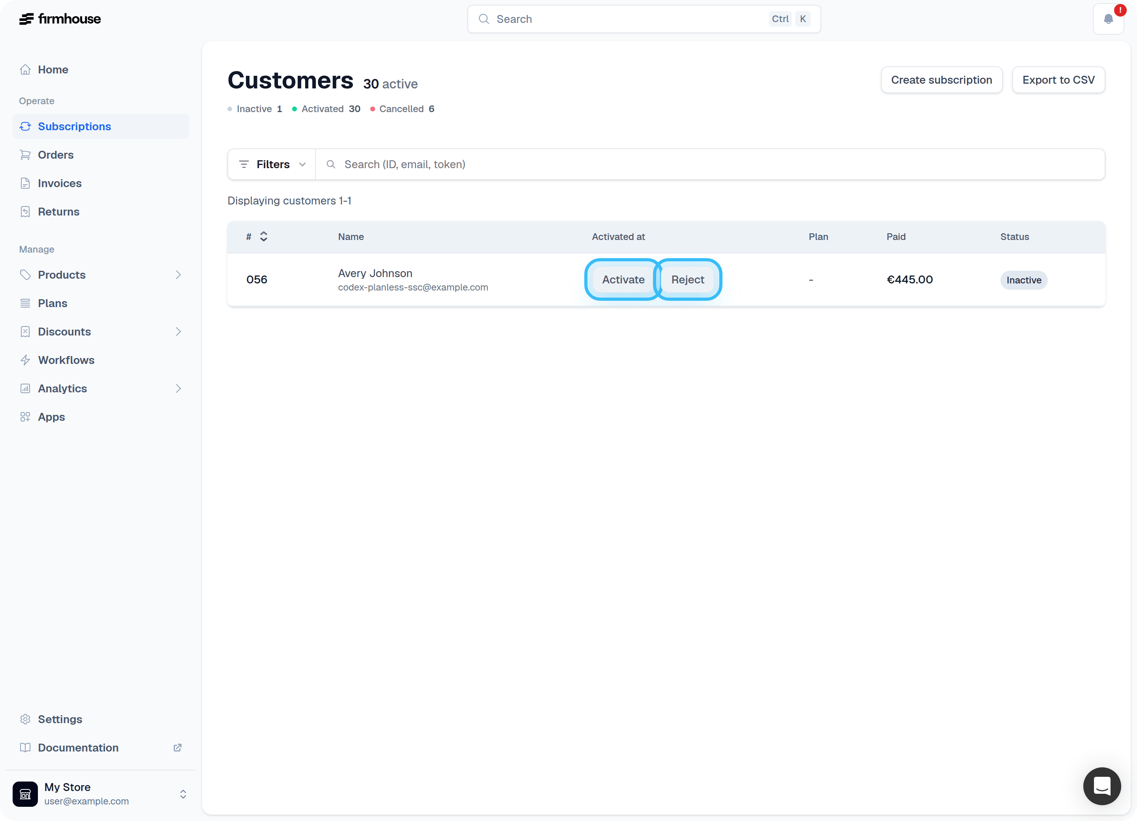Click the Orders cart icon
Viewport: 1137px width, 821px height.
tap(25, 155)
